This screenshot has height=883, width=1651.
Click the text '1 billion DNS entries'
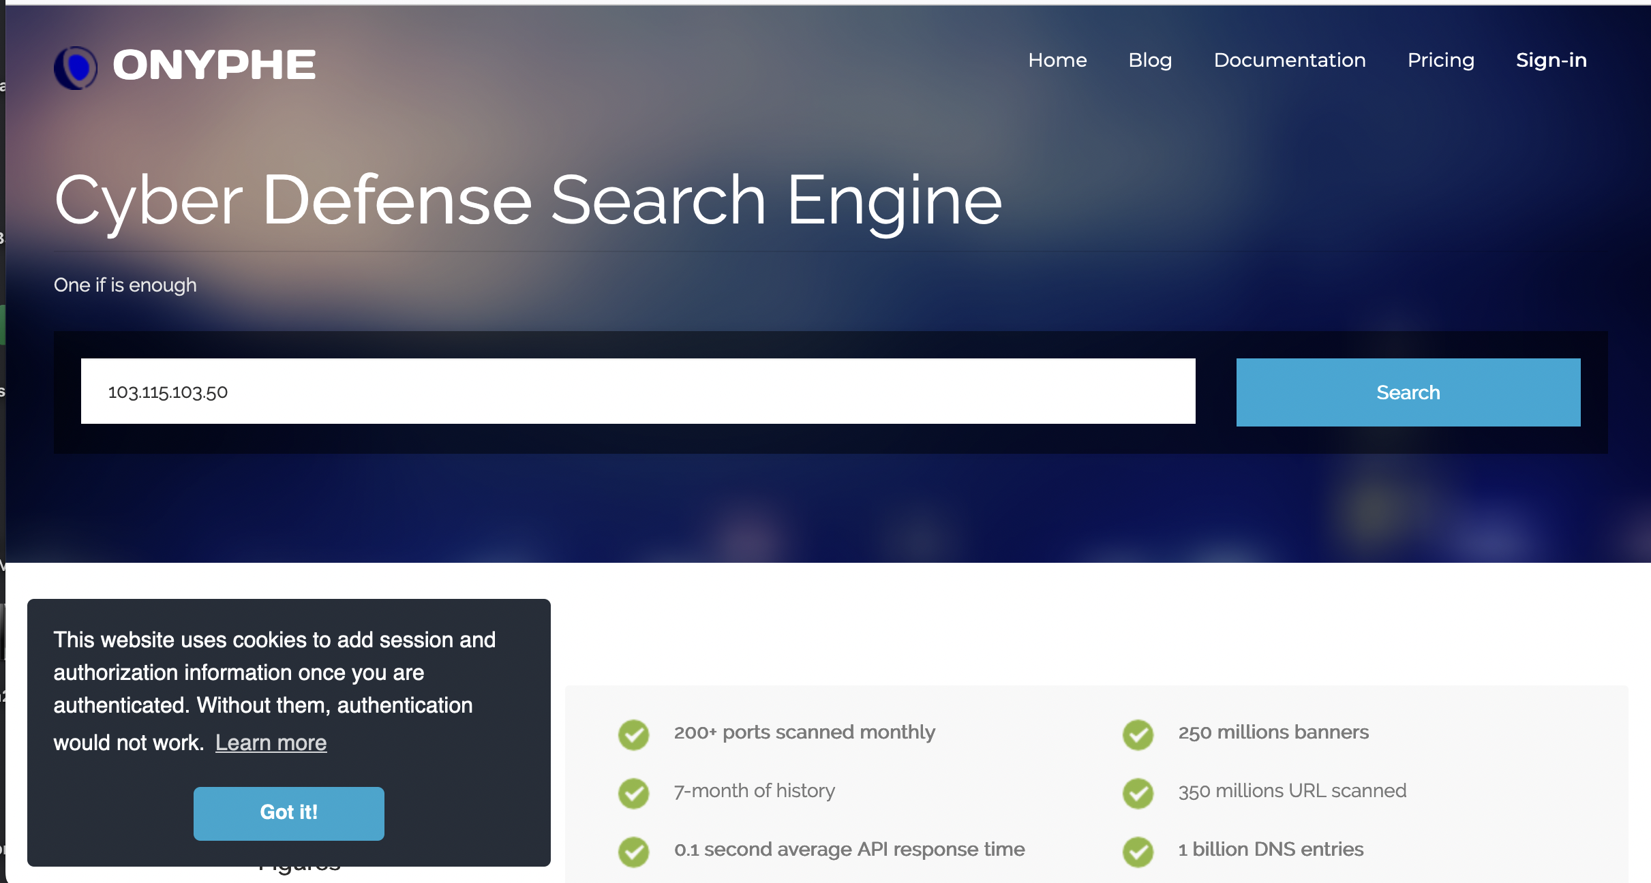tap(1271, 850)
